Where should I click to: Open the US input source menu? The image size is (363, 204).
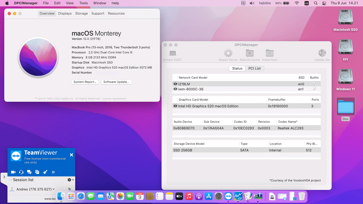pos(307,3)
